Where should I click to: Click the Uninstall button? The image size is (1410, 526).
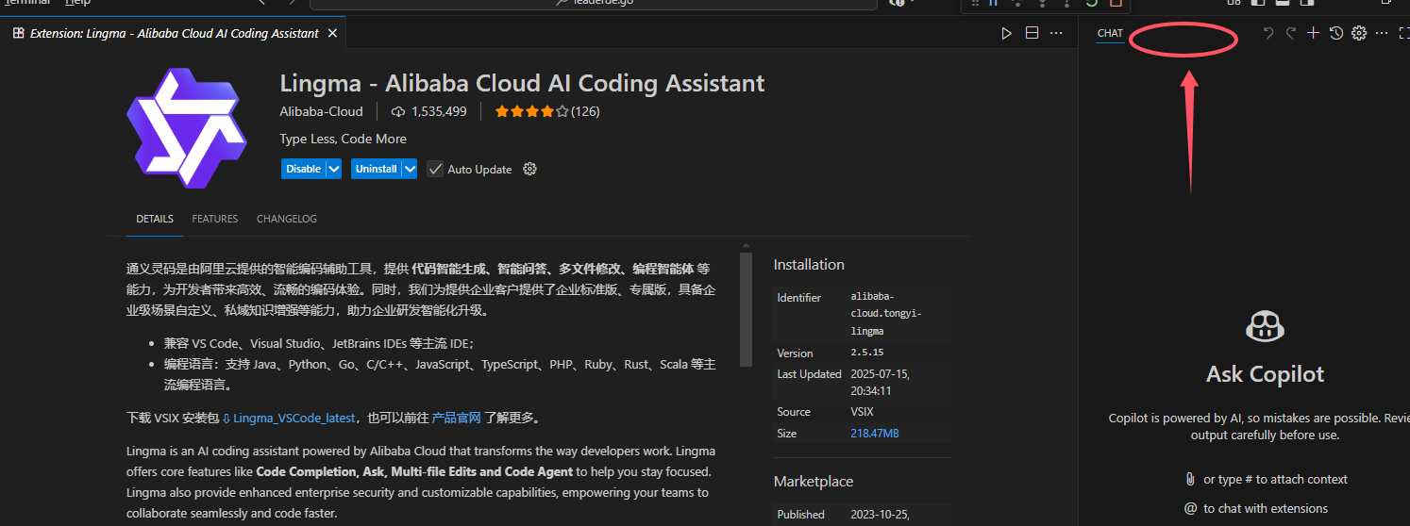(376, 169)
